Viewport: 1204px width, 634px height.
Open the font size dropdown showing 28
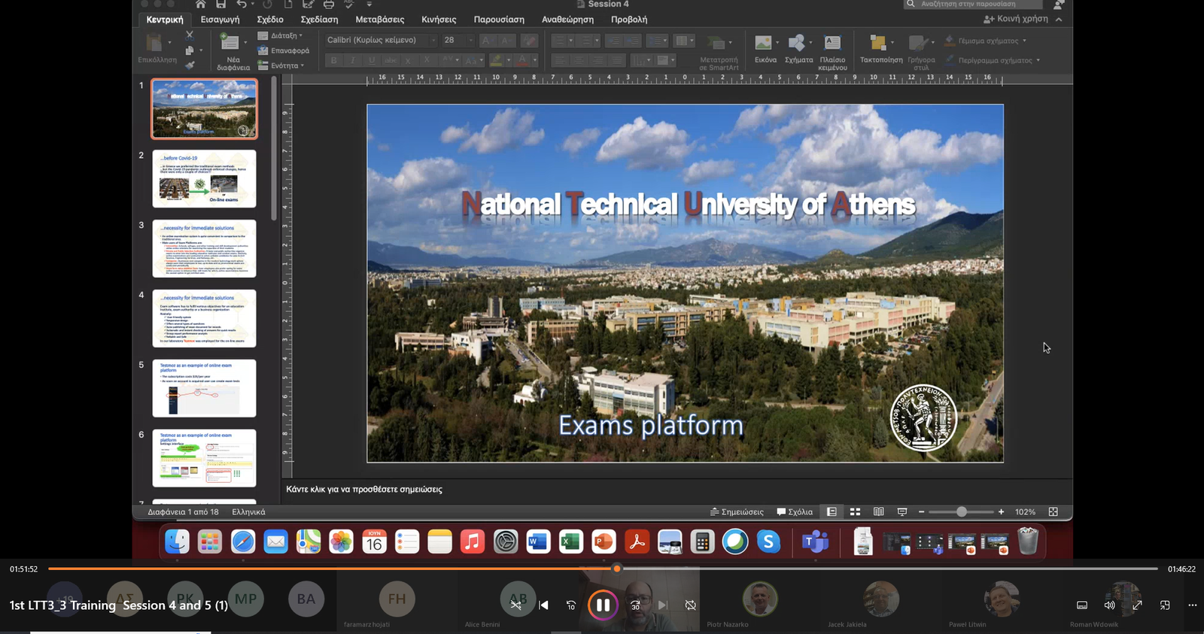tap(471, 40)
